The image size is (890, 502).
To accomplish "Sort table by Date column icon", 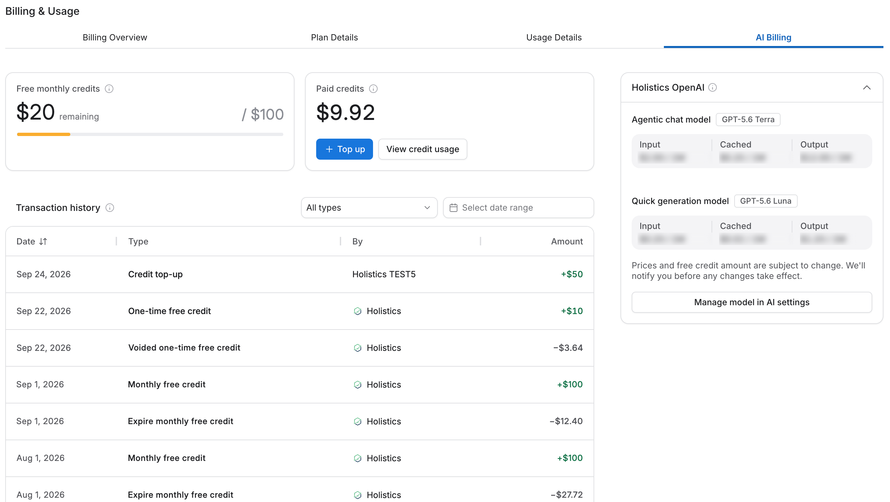I will [x=43, y=241].
